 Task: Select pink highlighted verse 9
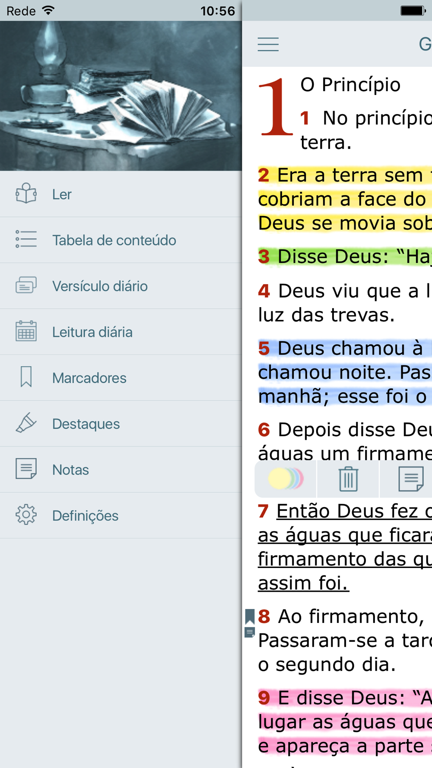tap(345, 722)
